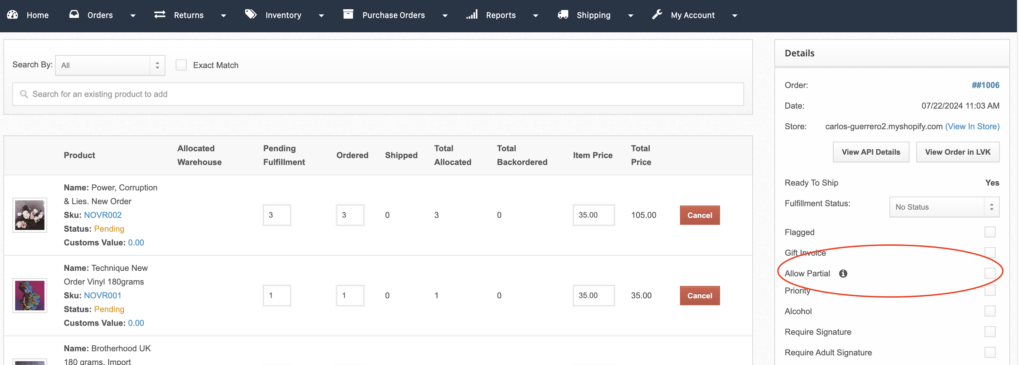
Task: Open the Search By 'All' dropdown
Action: 110,65
